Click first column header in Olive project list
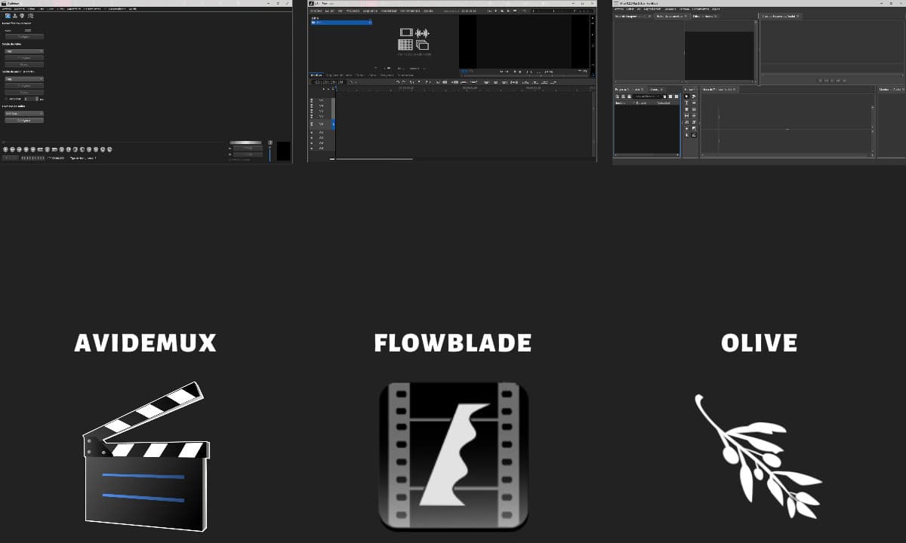This screenshot has height=543, width=906. coord(621,103)
